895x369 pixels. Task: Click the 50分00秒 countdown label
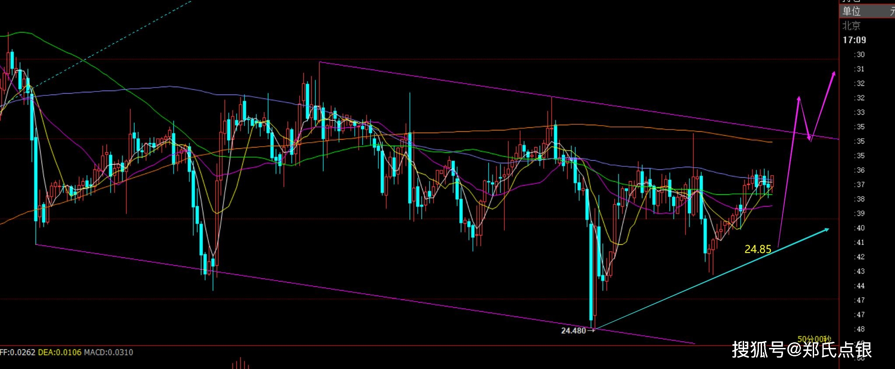814,339
